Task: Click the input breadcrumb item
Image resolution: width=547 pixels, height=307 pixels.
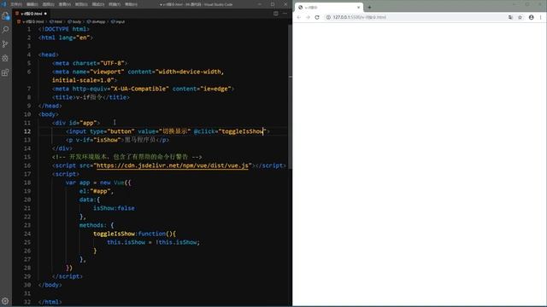Action: coord(118,21)
